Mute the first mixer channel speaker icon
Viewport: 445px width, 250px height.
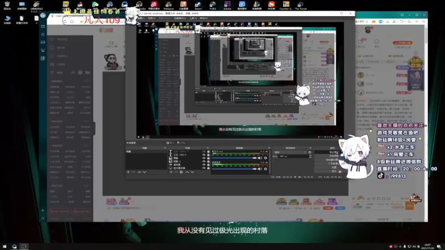[260, 158]
